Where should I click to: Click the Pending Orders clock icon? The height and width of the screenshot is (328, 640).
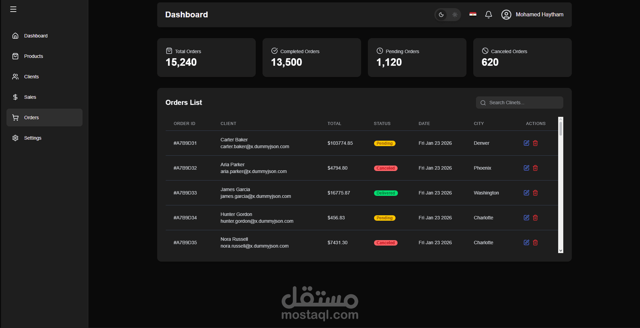click(x=380, y=51)
